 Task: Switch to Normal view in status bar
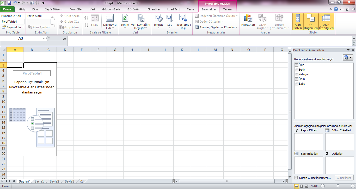[x=297, y=186]
